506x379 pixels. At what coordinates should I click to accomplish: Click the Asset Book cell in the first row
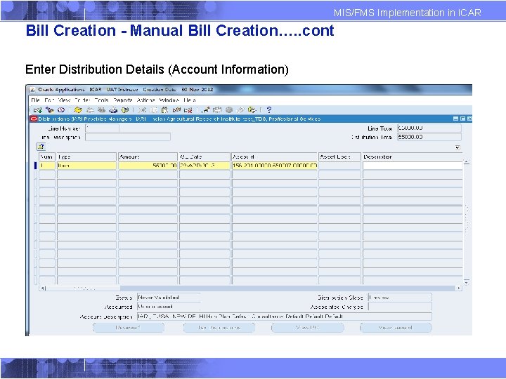coord(339,166)
